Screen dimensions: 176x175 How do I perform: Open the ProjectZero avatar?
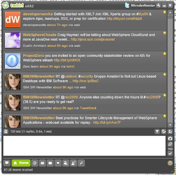(13, 61)
